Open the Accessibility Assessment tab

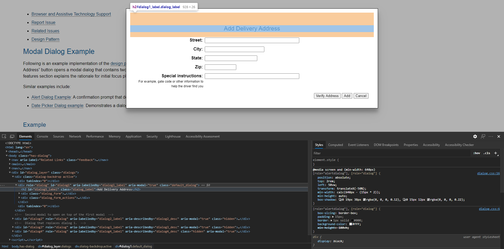202,136
